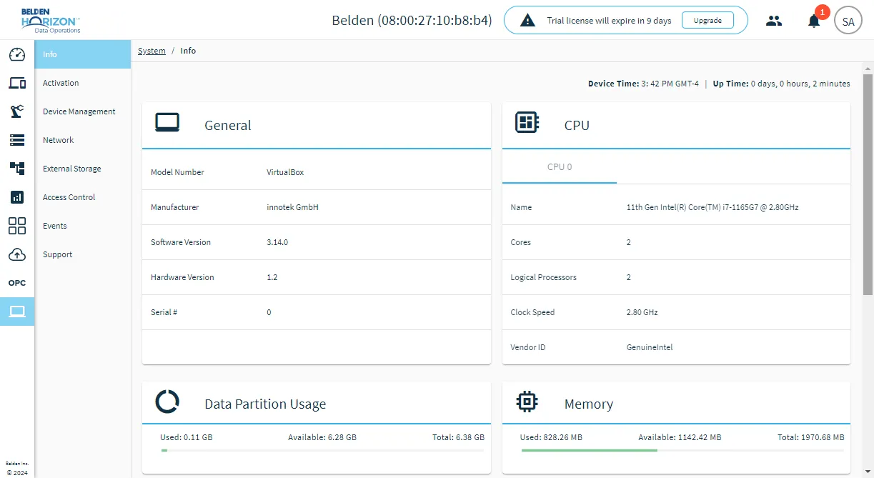
Task: Click the Belden Horizon logo
Action: click(51, 20)
